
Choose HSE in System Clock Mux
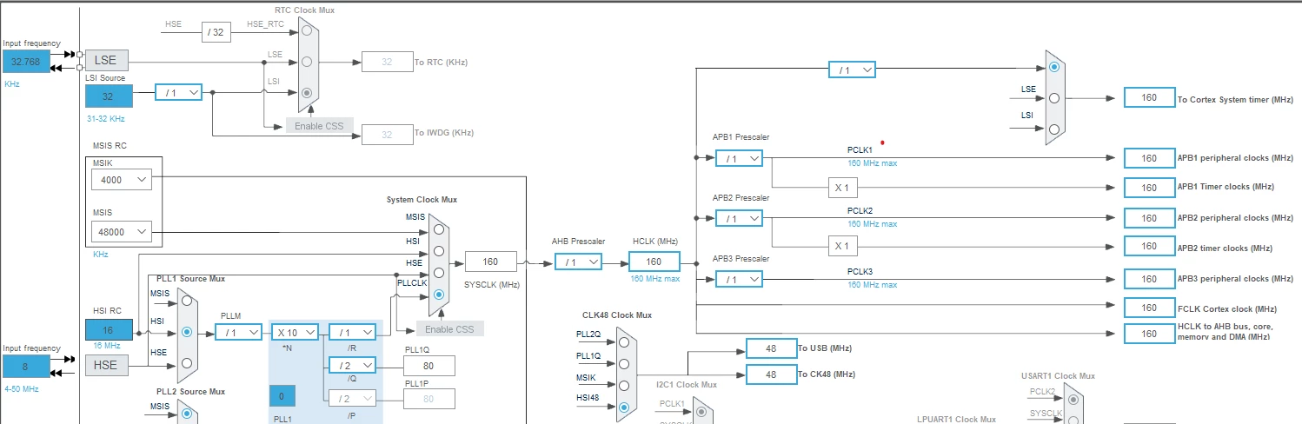438,273
